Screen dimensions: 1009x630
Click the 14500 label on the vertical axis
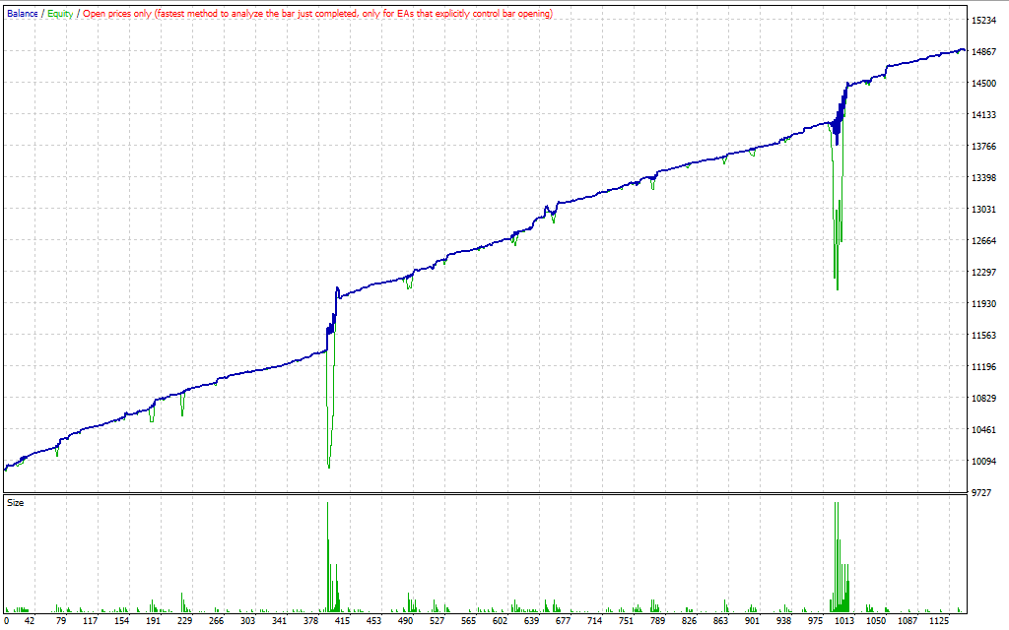[984, 84]
